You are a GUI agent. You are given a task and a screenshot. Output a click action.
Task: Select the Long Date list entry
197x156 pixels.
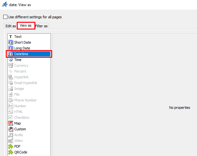pyautogui.click(x=22, y=48)
